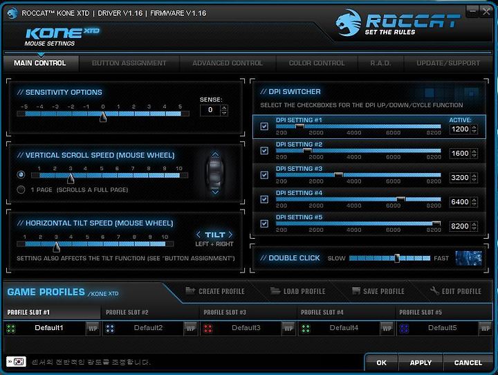Adjust DPI Setting #5 value stepper
This screenshot has width=498, height=375.
click(x=474, y=226)
